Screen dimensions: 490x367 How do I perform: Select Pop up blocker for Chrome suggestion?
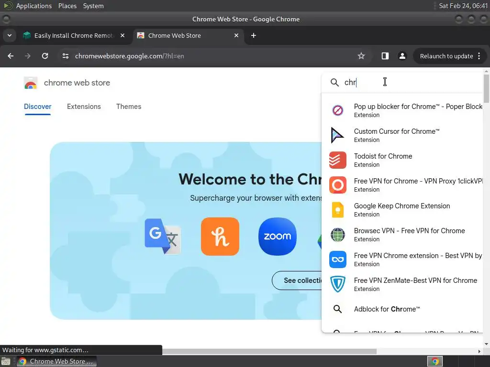tap(403, 110)
